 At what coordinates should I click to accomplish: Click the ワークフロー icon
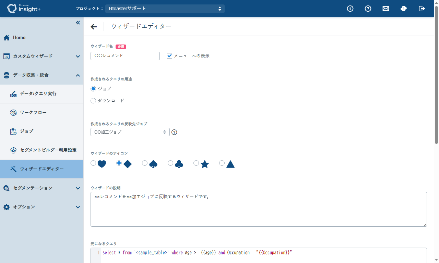[13, 113]
